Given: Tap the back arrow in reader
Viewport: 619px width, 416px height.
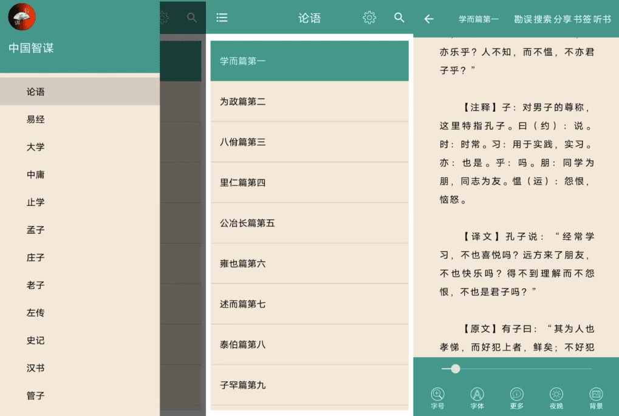Looking at the screenshot, I should click(x=429, y=19).
